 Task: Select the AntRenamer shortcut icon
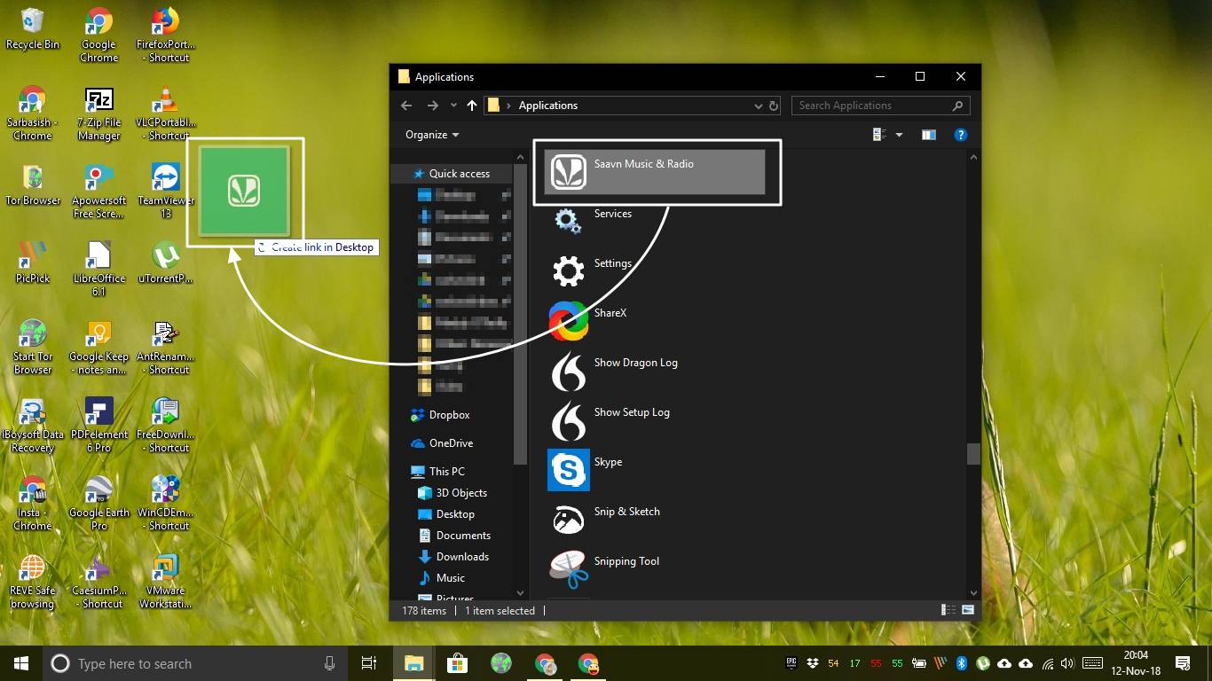tap(165, 348)
